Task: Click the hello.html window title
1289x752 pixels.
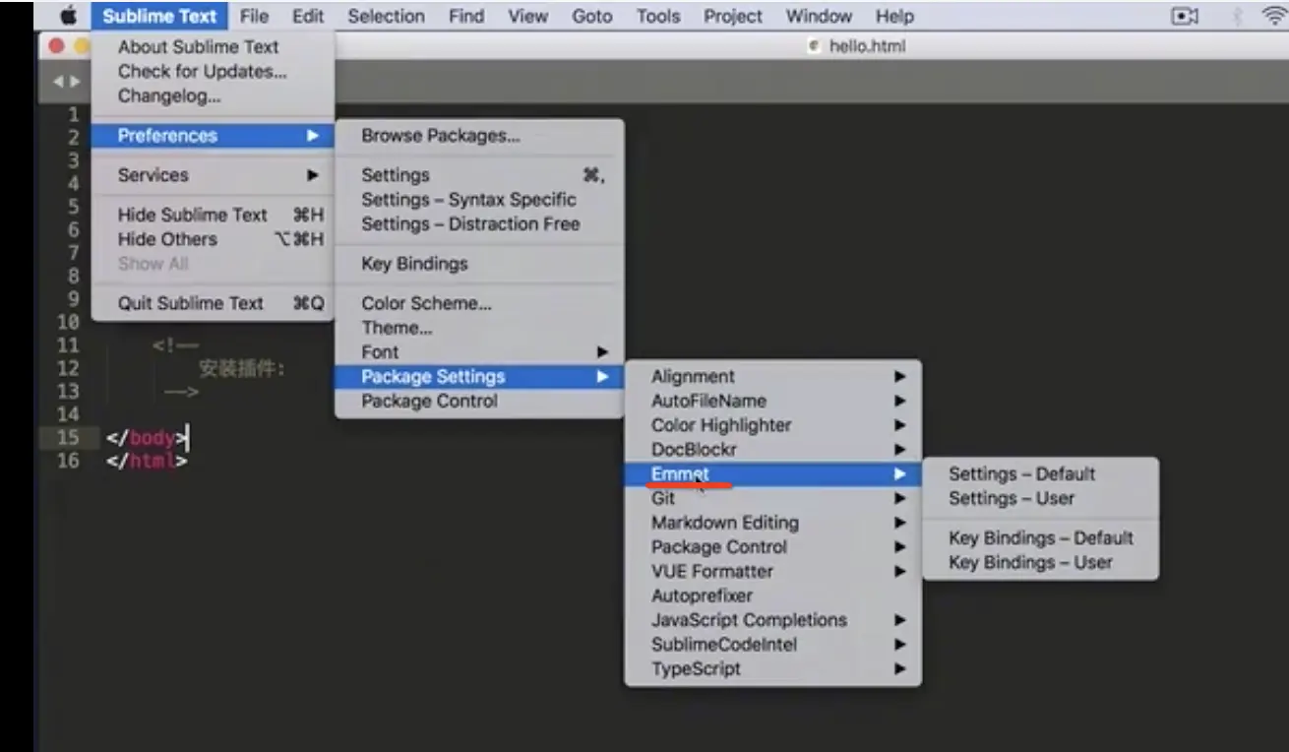Action: (866, 46)
